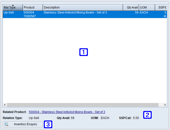Sort by Qty Avail column header

point(131,7)
